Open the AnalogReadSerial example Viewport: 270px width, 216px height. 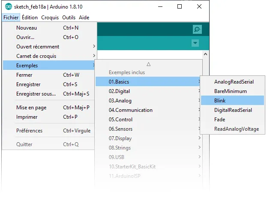(232, 82)
